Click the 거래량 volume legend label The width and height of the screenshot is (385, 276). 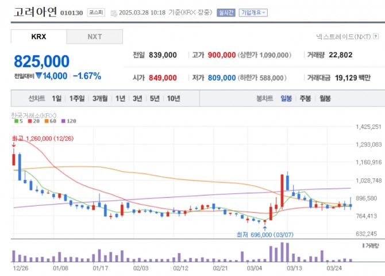(x=372, y=246)
